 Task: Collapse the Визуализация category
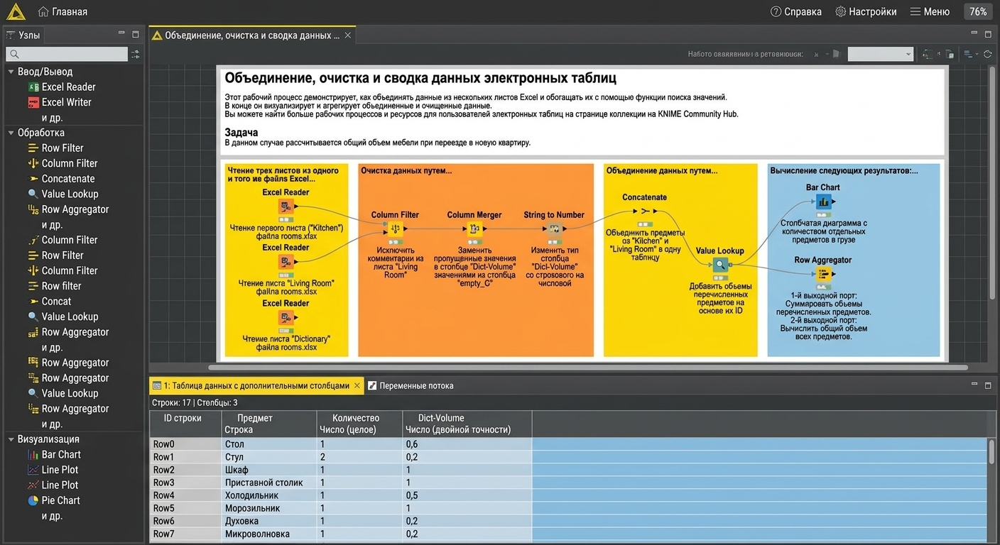(11, 439)
